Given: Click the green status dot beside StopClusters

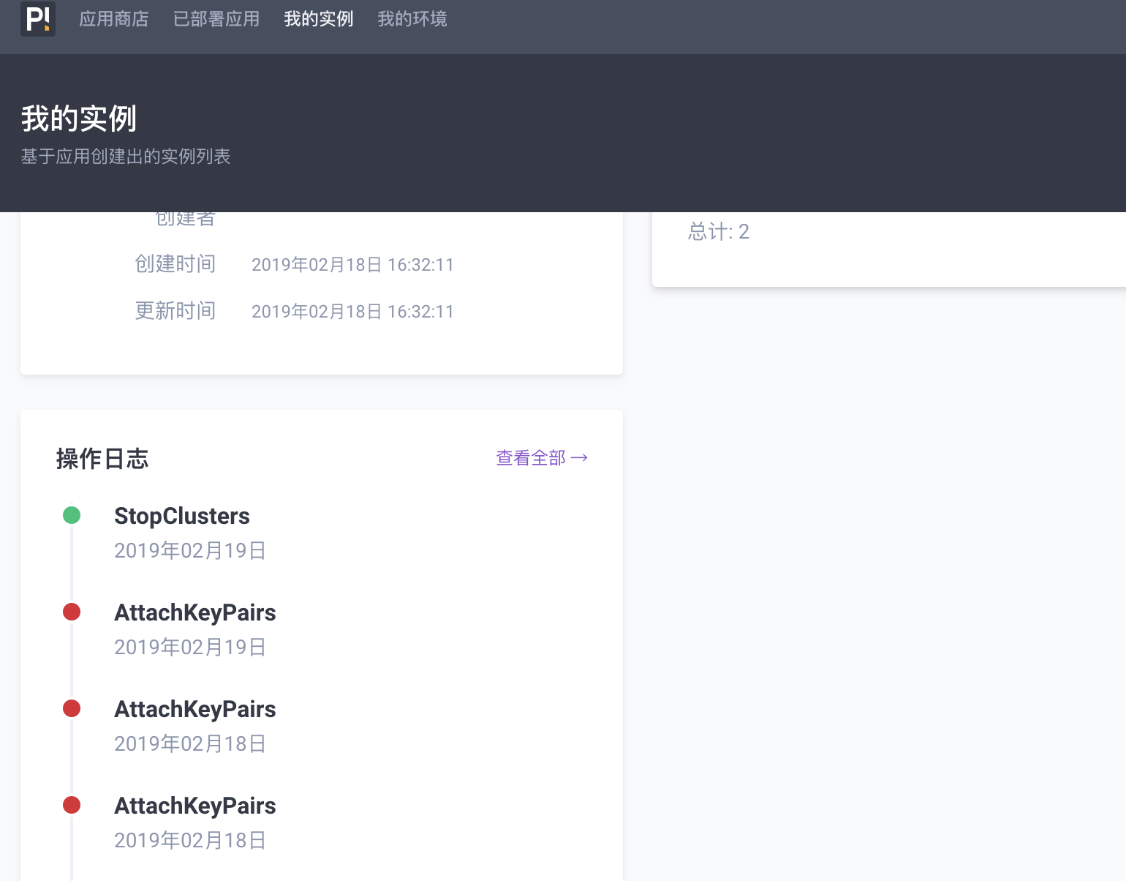Looking at the screenshot, I should tap(72, 515).
